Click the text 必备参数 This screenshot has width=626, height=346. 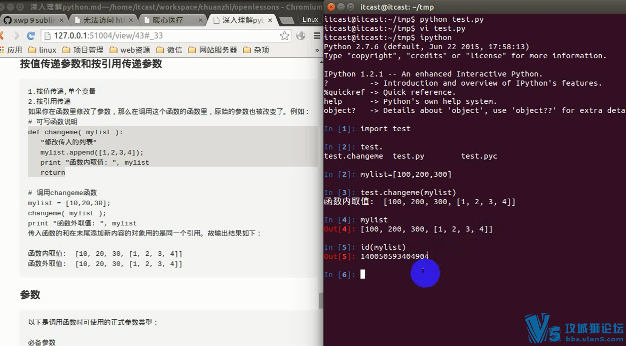(42, 342)
